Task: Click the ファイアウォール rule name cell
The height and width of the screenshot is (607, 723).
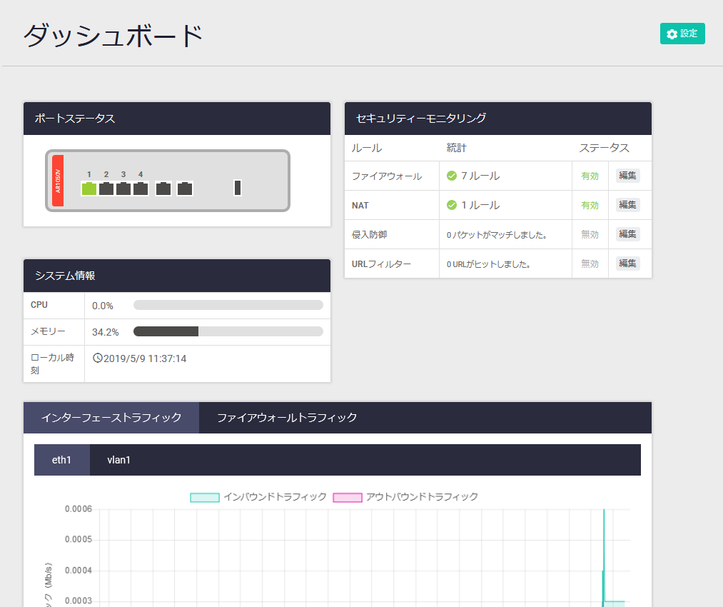Action: coord(392,176)
